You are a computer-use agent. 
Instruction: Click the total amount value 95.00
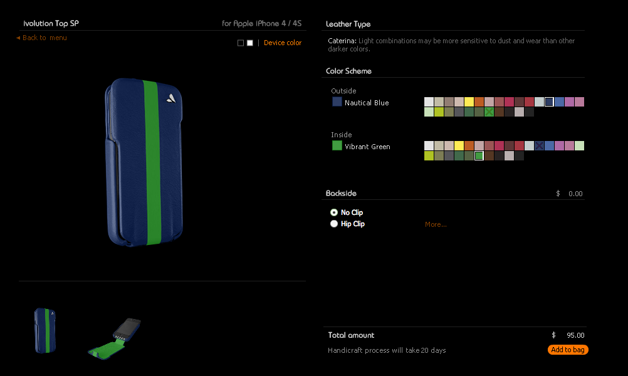coord(575,335)
